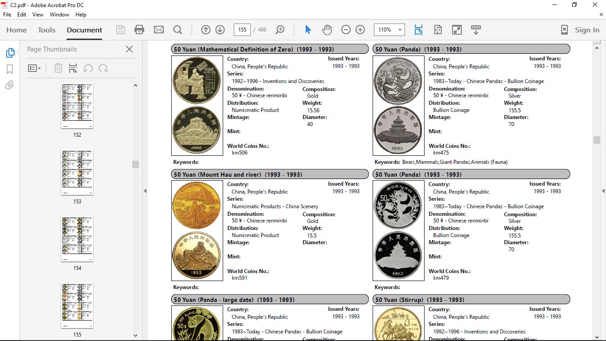Image resolution: width=606 pixels, height=341 pixels.
Task: Select the email attachment icon
Action: pyautogui.click(x=158, y=29)
